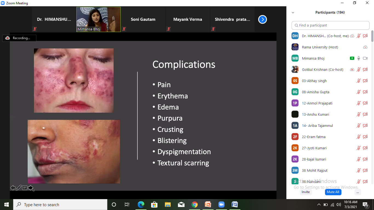Advance to next slide using right arrow icon
Screen dimensions: 374x210
(30, 188)
